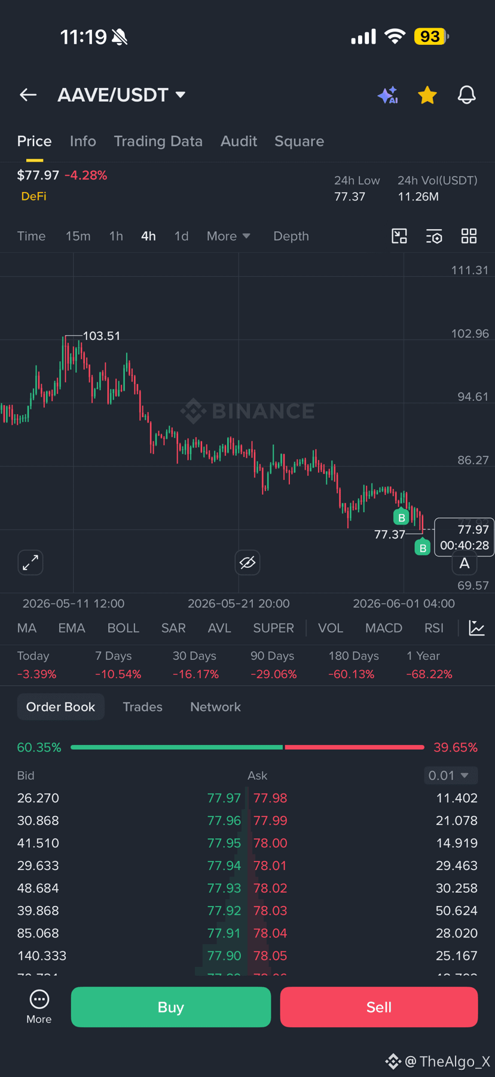Image resolution: width=495 pixels, height=1077 pixels.
Task: Tap the Wi-Fi icon in status bar
Action: coord(395,36)
